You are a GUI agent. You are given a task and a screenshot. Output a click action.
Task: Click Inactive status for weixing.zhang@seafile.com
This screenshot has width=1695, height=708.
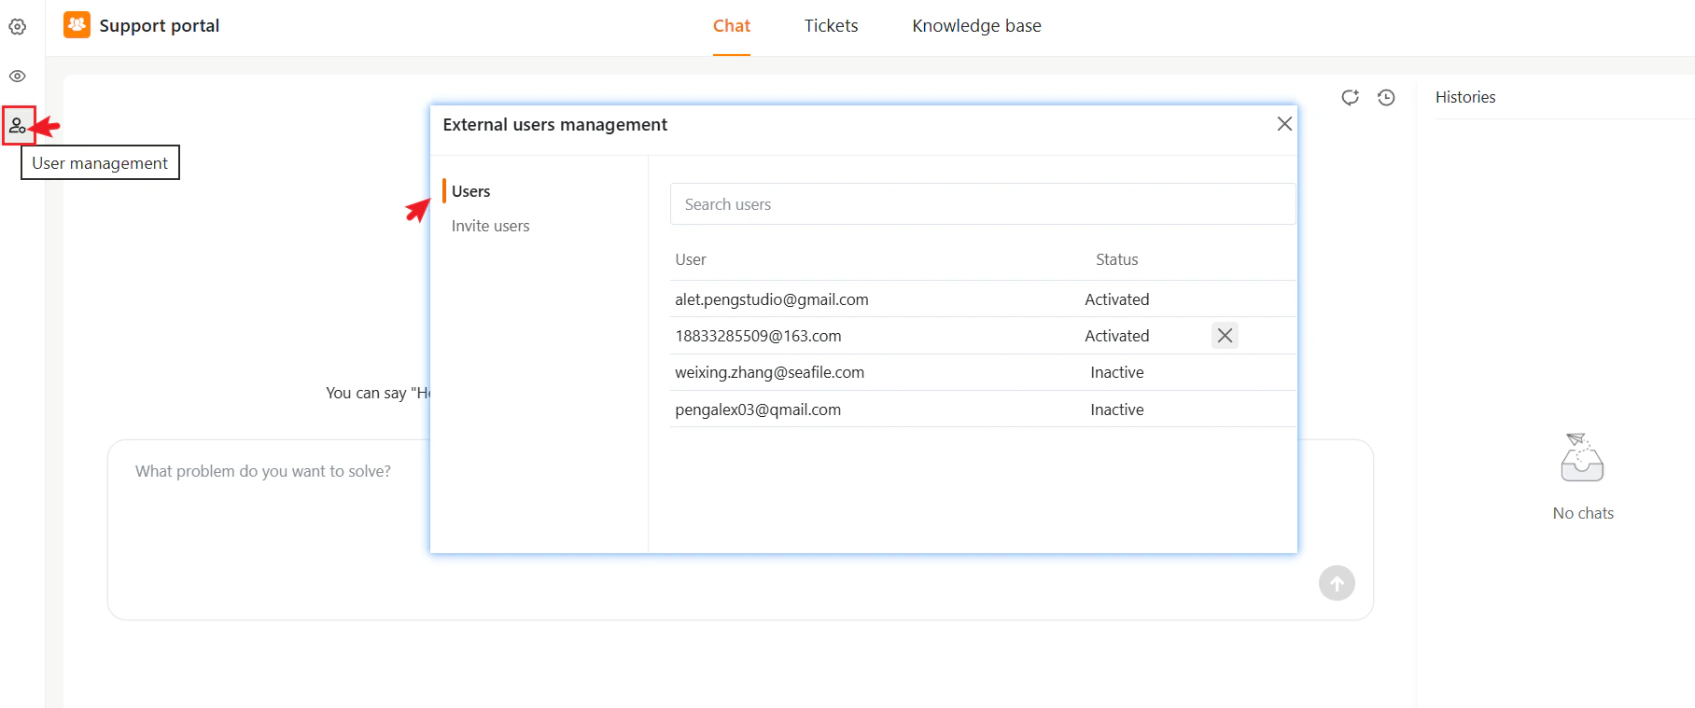1116,372
